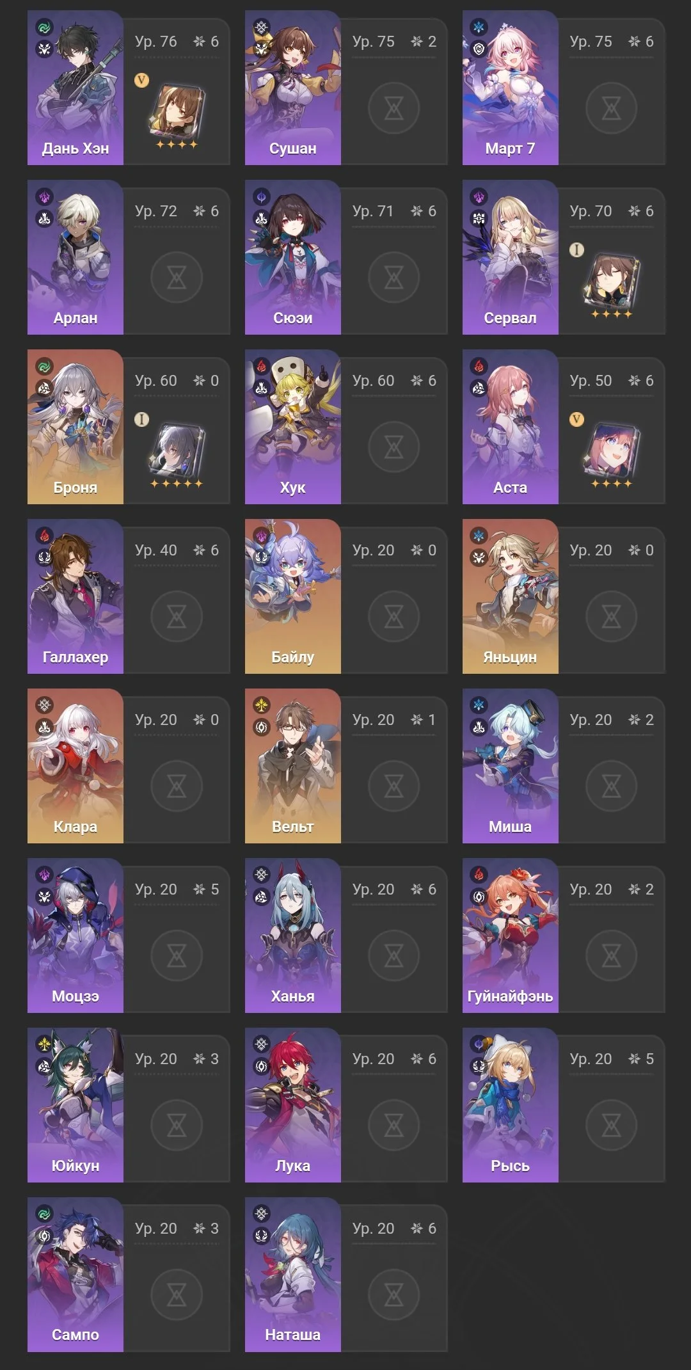This screenshot has height=1370, width=691.
Task: Select the Гуйнайфэнь character card
Action: [563, 936]
